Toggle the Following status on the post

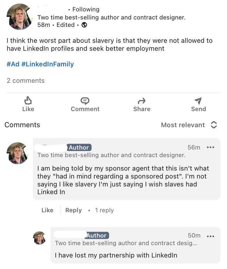click(86, 9)
